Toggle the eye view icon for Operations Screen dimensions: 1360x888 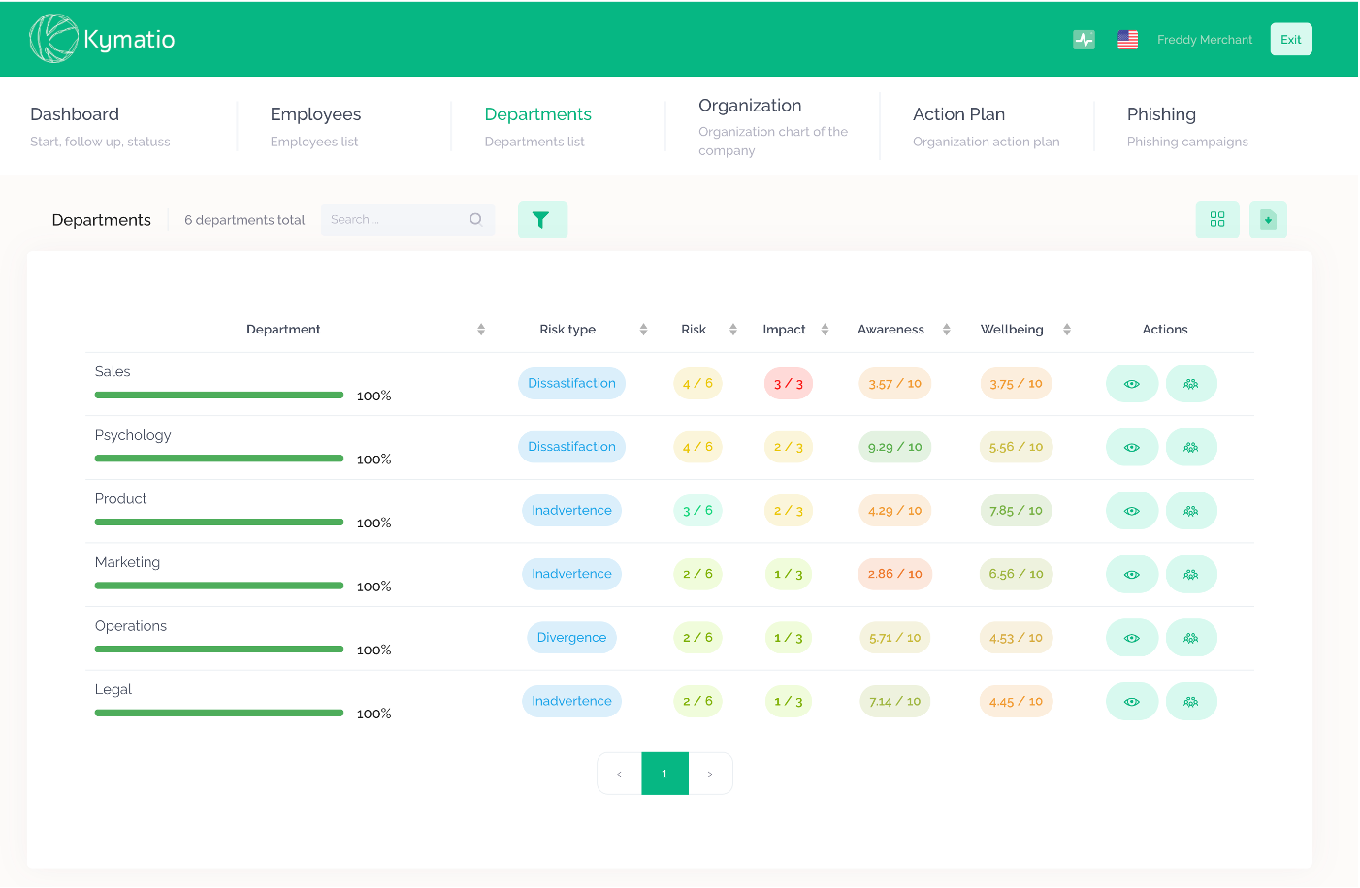point(1132,637)
